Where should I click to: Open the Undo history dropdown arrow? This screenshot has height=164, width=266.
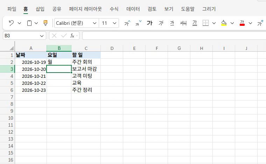[19, 23]
